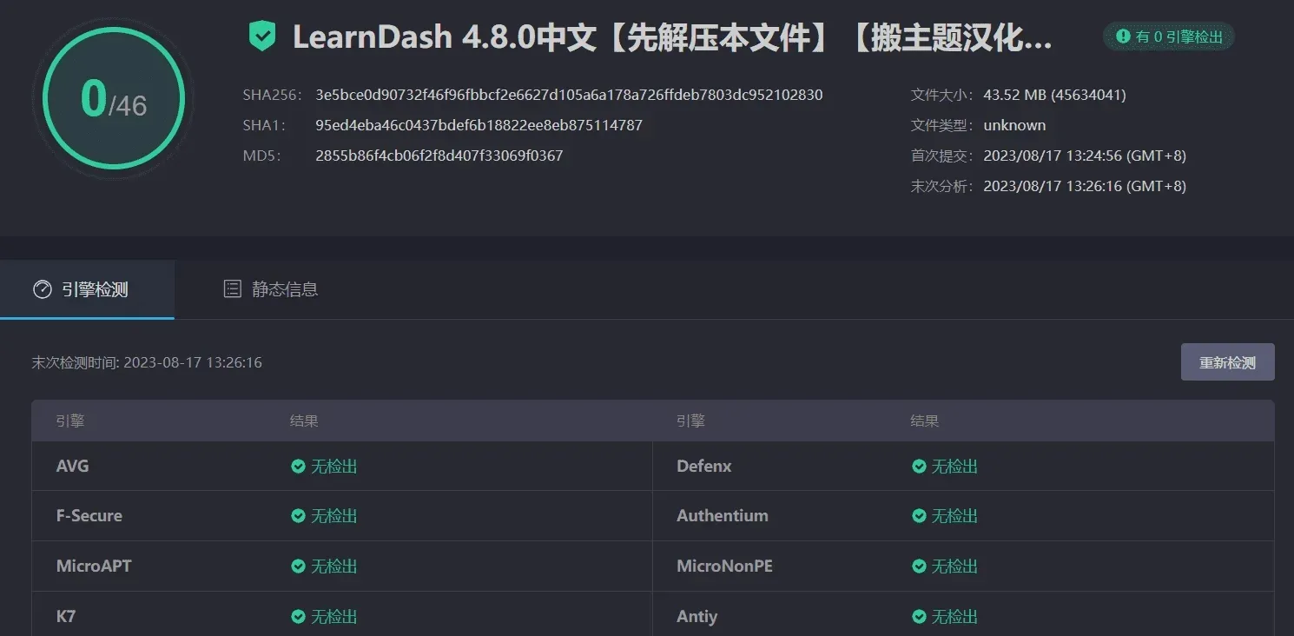
Task: Click the right 引擎 column header
Action: (x=690, y=421)
